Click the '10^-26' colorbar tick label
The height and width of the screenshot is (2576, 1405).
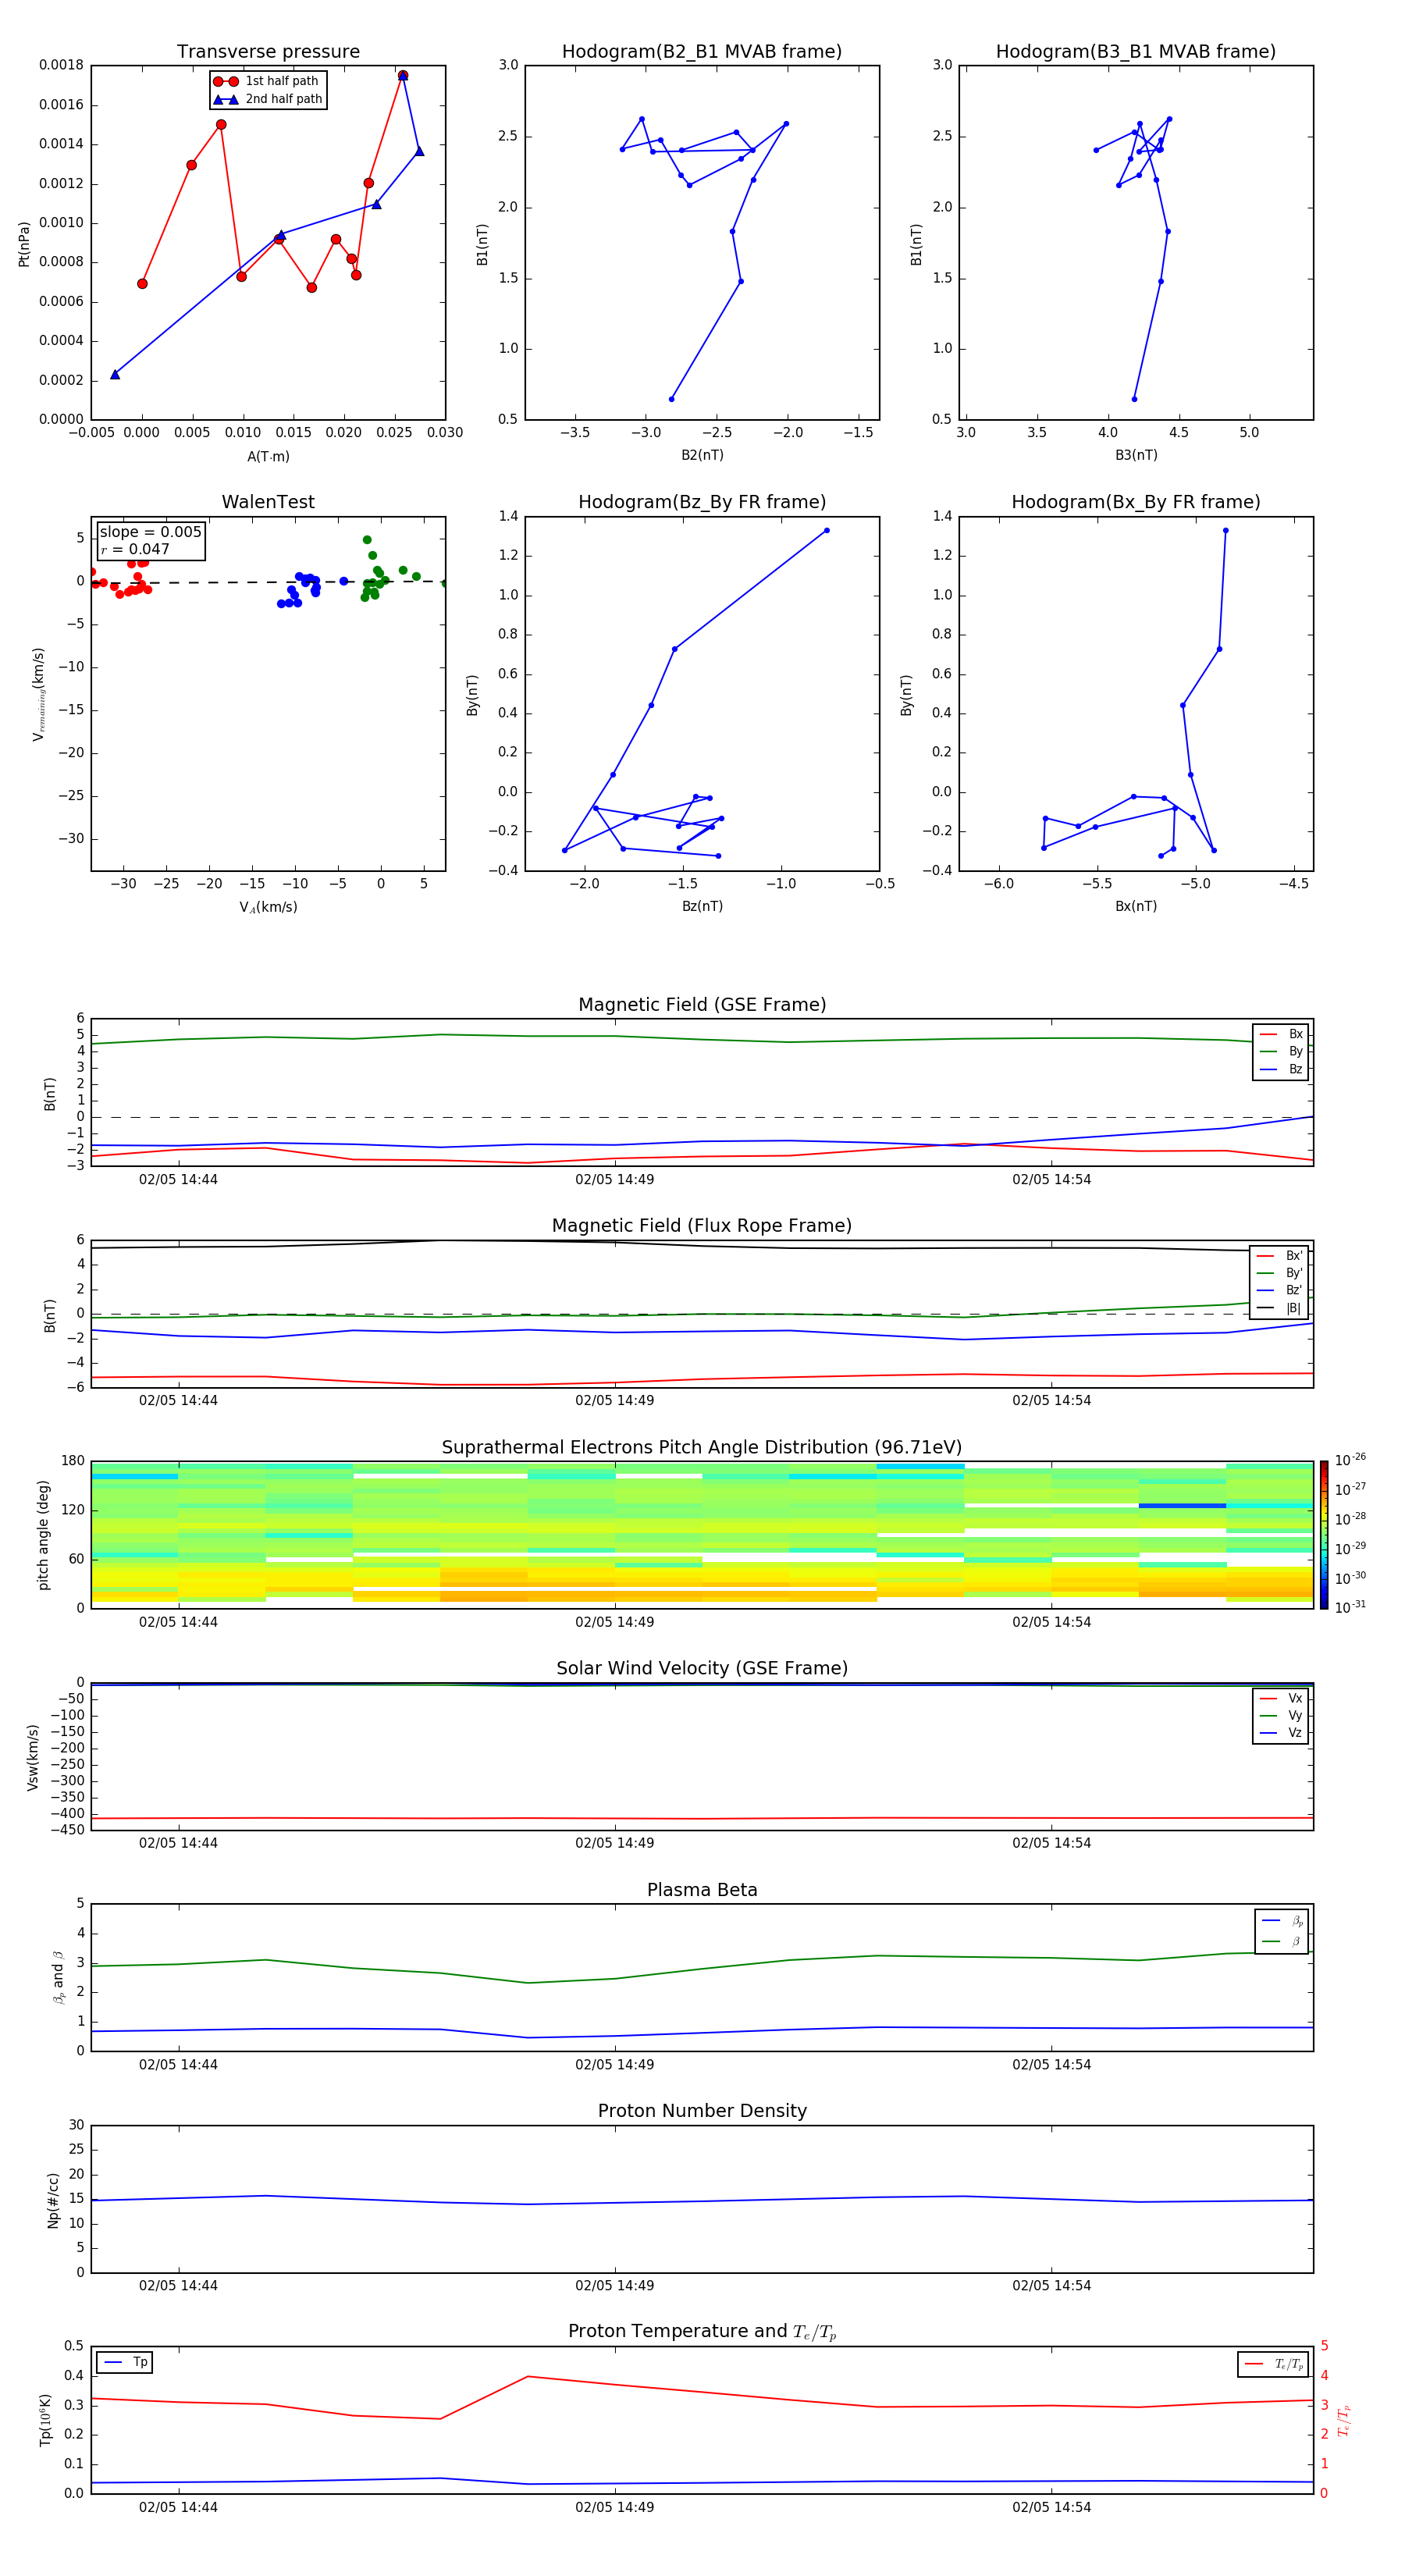click(x=1351, y=1460)
